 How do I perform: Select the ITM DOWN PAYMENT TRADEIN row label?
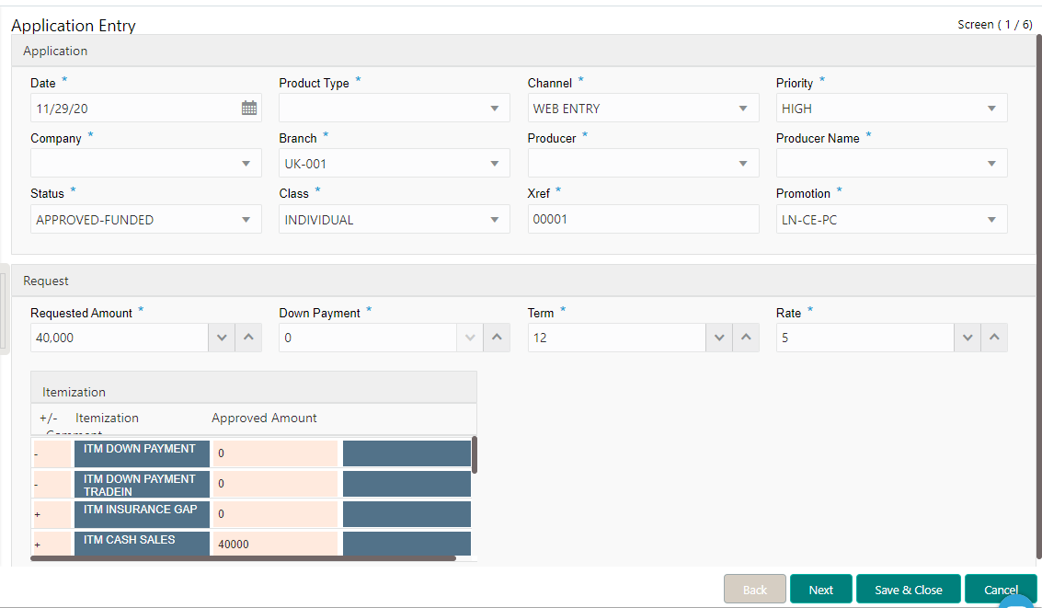pos(142,485)
